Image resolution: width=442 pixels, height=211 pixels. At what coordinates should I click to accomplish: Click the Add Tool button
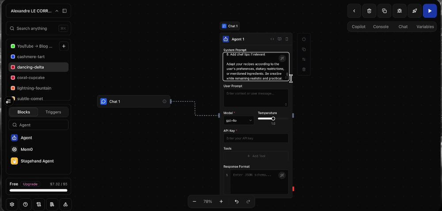click(x=256, y=156)
